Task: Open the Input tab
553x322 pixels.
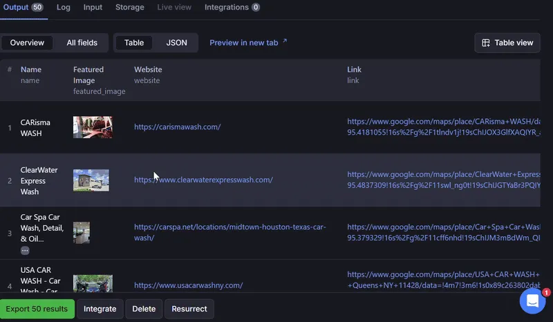Action: point(93,8)
